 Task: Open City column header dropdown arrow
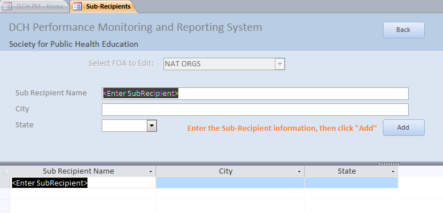point(299,171)
